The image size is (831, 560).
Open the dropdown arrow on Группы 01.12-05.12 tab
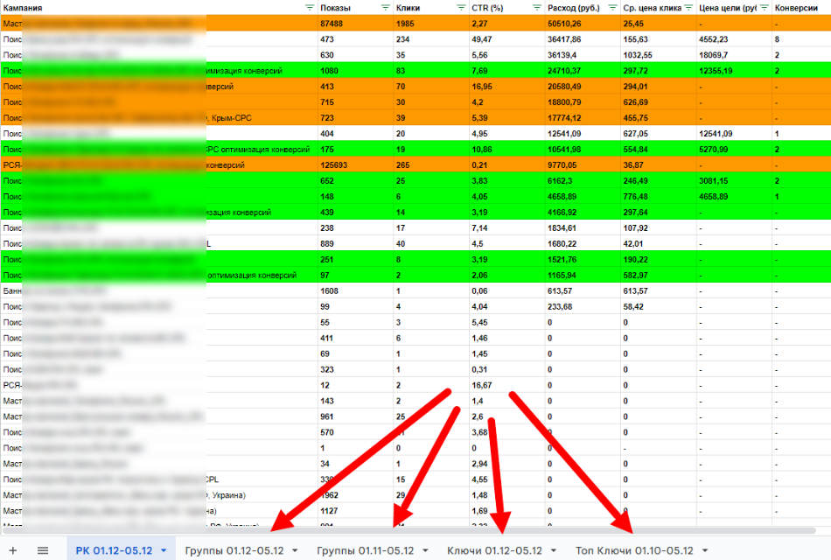pyautogui.click(x=295, y=551)
